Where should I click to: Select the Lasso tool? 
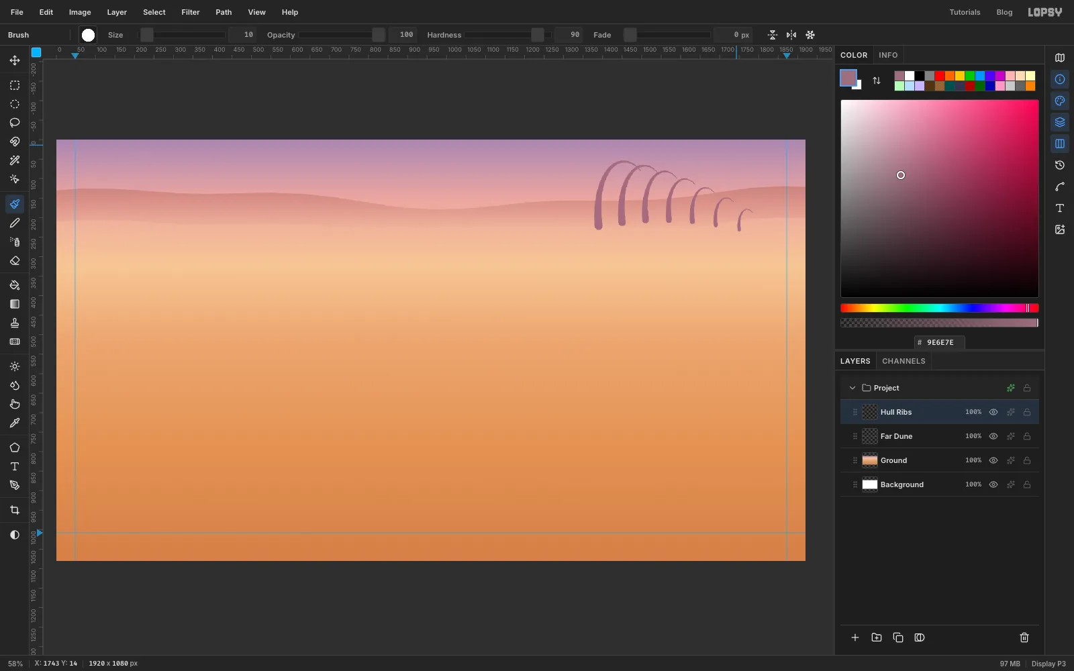coord(14,123)
